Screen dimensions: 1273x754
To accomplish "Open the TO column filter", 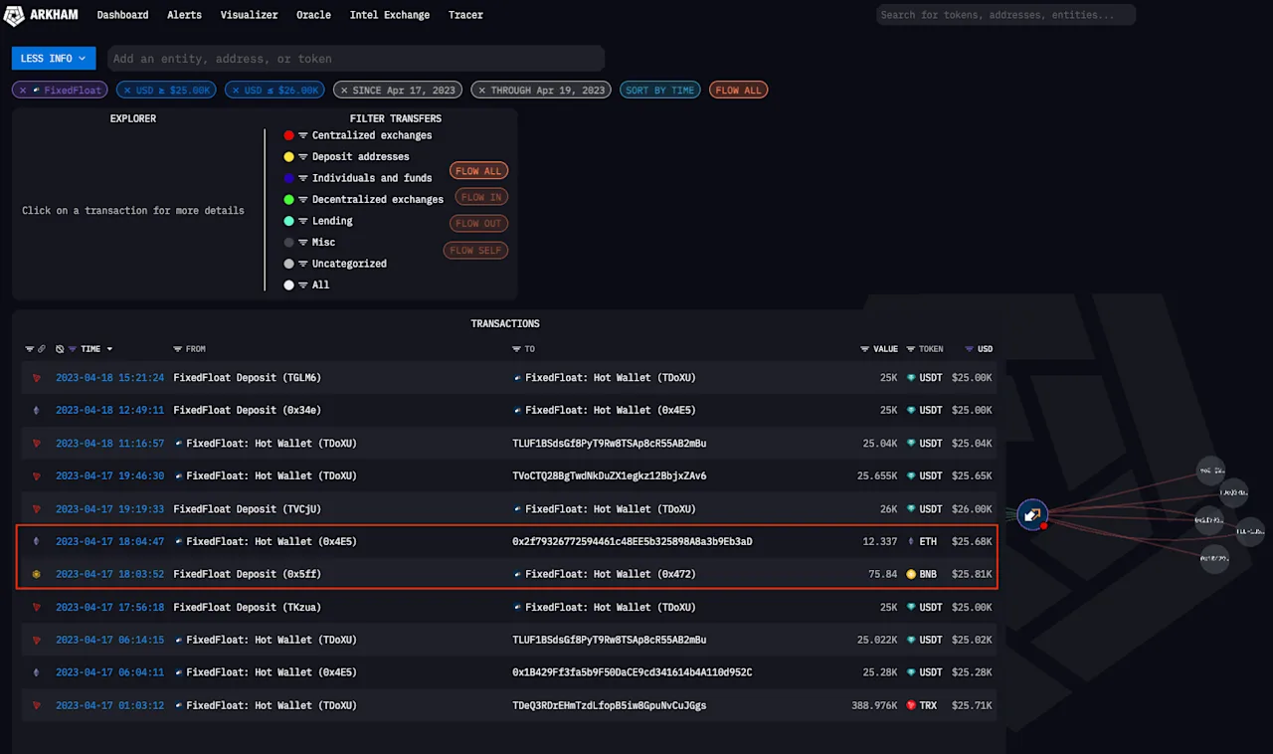I will (517, 349).
